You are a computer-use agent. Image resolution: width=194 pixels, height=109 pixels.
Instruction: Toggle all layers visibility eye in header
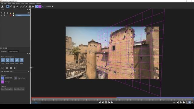click(1, 13)
